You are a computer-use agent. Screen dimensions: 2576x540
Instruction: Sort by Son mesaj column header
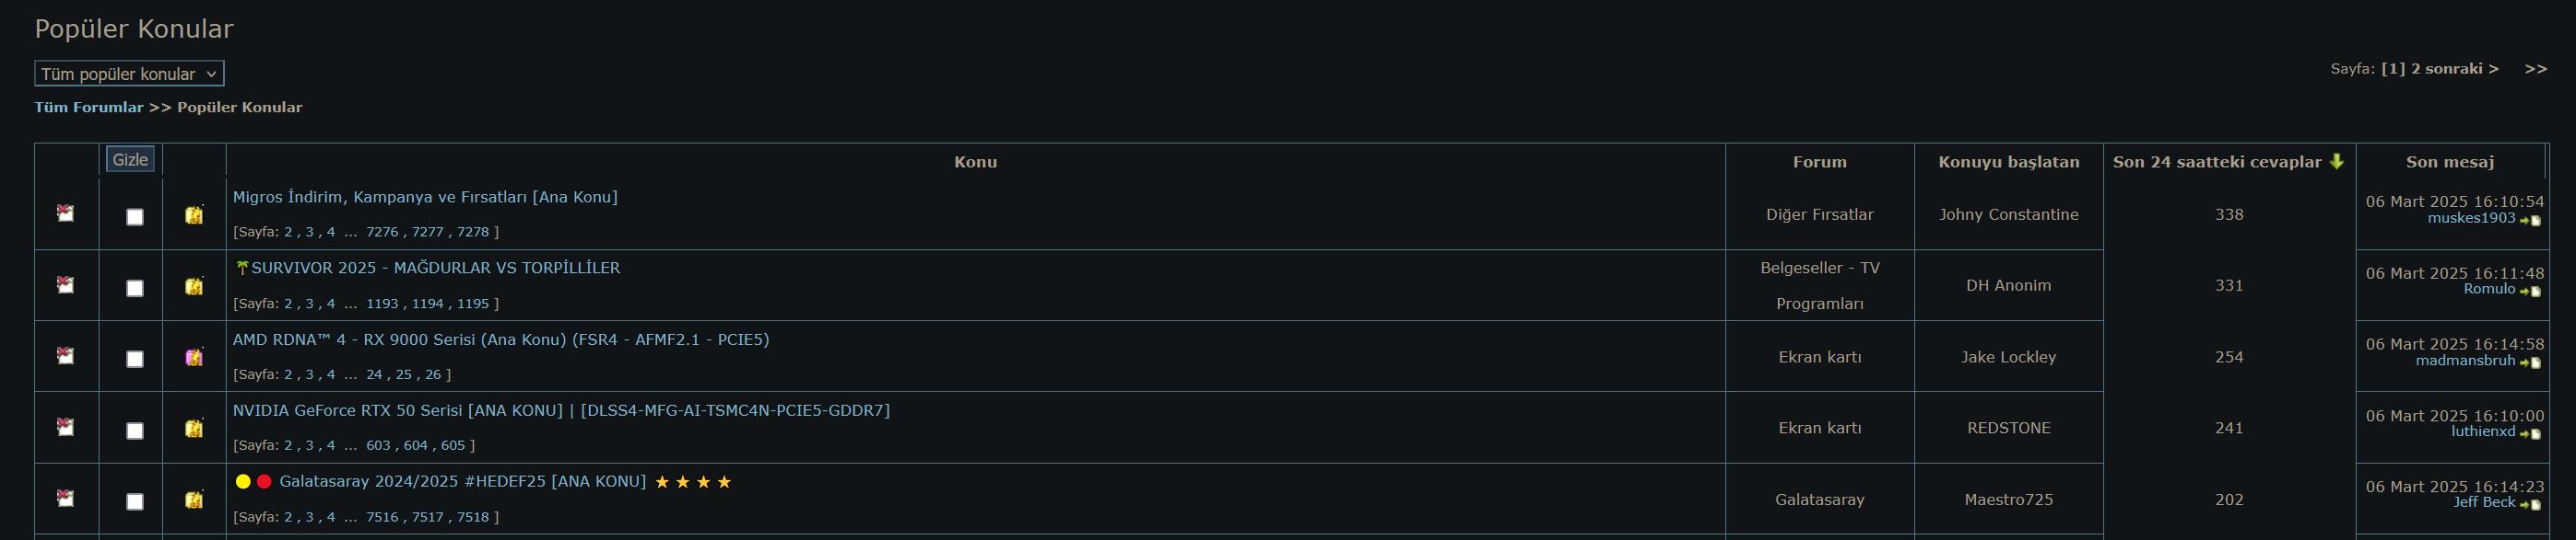click(x=2449, y=162)
